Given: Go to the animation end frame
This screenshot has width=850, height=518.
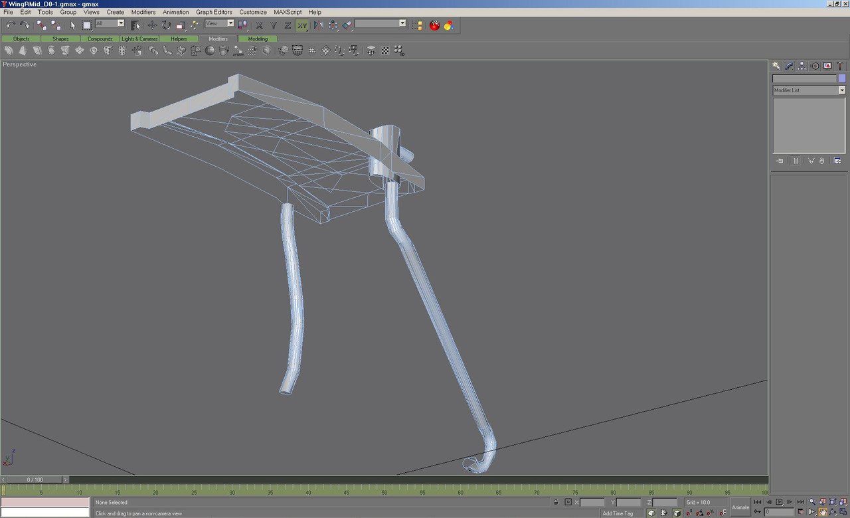Looking at the screenshot, I should (800, 502).
